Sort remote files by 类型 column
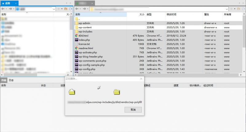The width and height of the screenshot is (246, 132). click(x=155, y=14)
